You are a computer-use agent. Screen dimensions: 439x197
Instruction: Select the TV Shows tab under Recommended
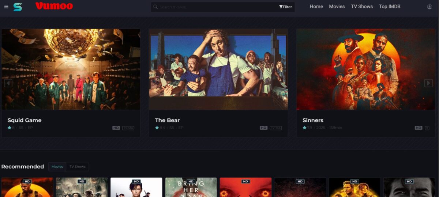[x=78, y=167]
